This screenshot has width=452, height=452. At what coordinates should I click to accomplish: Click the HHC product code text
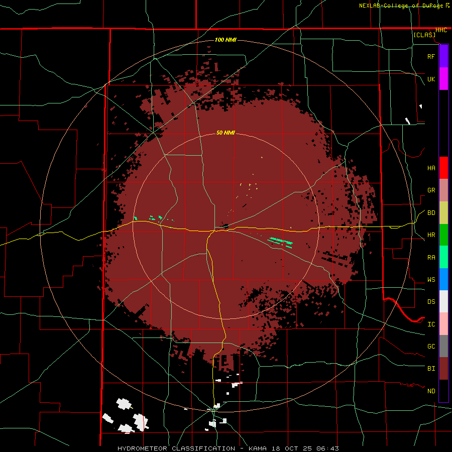[x=441, y=30]
